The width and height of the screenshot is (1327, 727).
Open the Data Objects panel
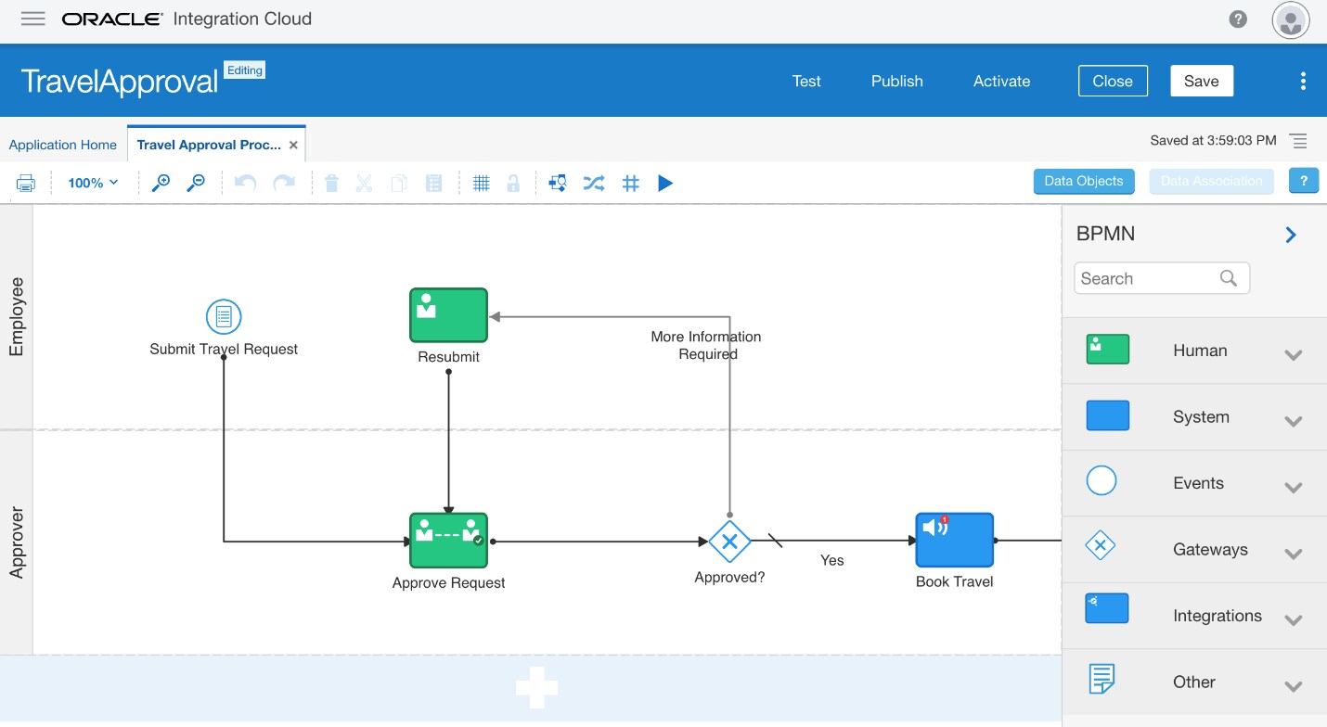pos(1084,181)
